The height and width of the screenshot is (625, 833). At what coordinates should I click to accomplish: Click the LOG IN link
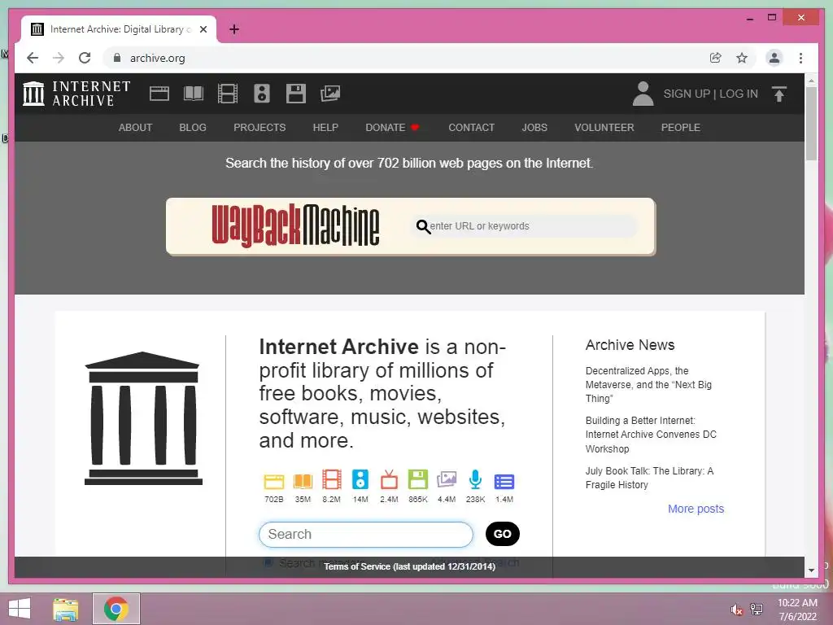tap(739, 94)
